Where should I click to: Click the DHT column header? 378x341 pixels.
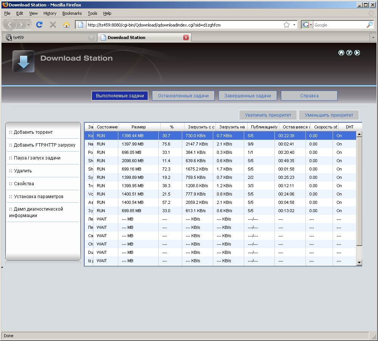pyautogui.click(x=350, y=127)
